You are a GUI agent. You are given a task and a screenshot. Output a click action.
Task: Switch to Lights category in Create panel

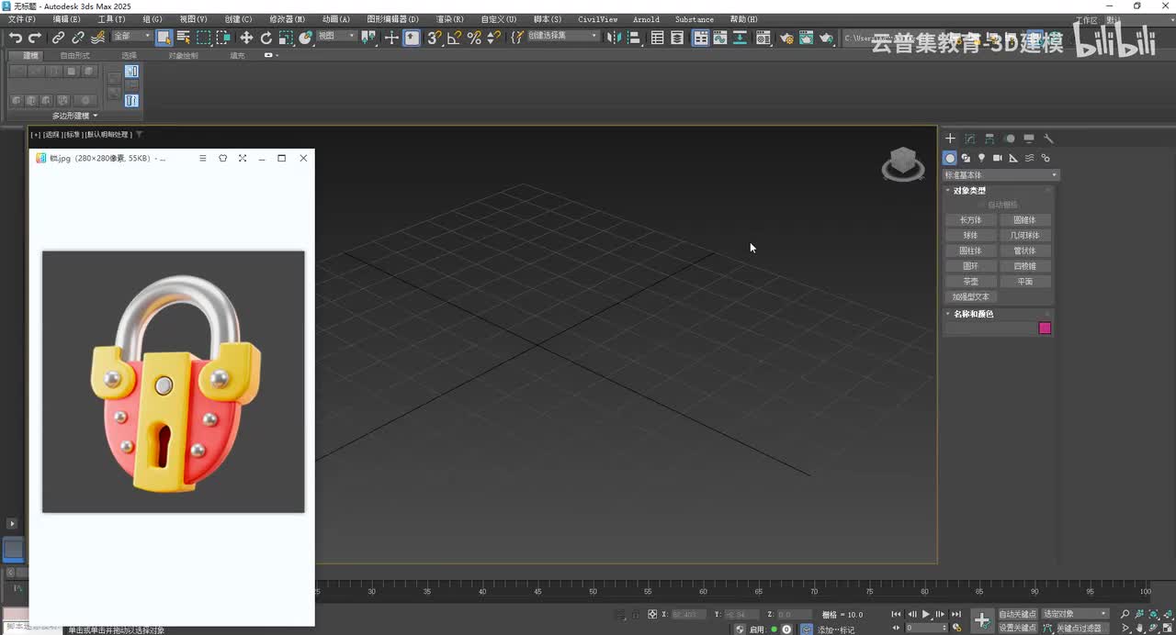981,158
